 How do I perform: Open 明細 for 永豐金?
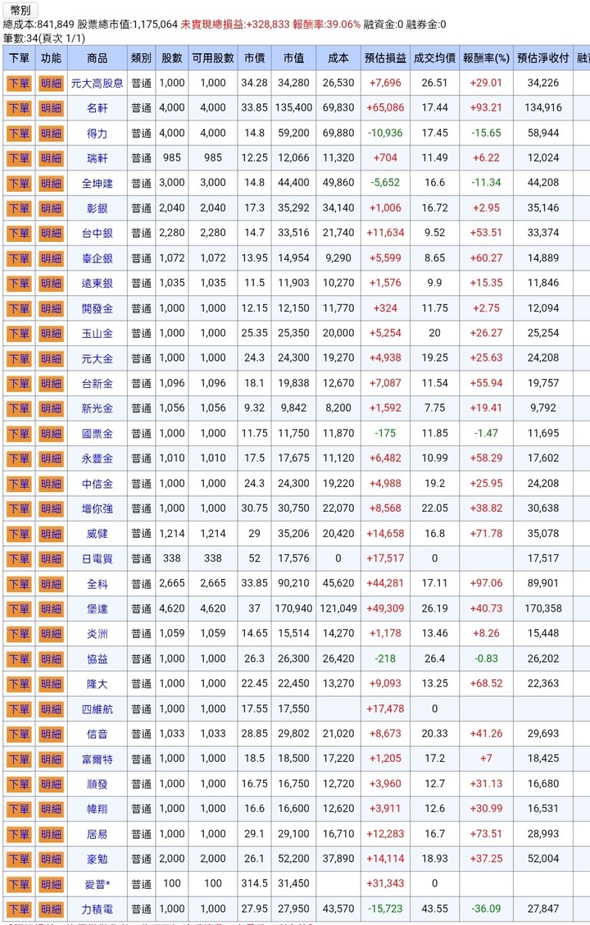(52, 458)
